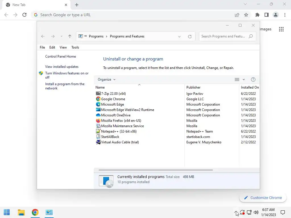
Task: Open the volume control in tray
Action: coord(256,212)
